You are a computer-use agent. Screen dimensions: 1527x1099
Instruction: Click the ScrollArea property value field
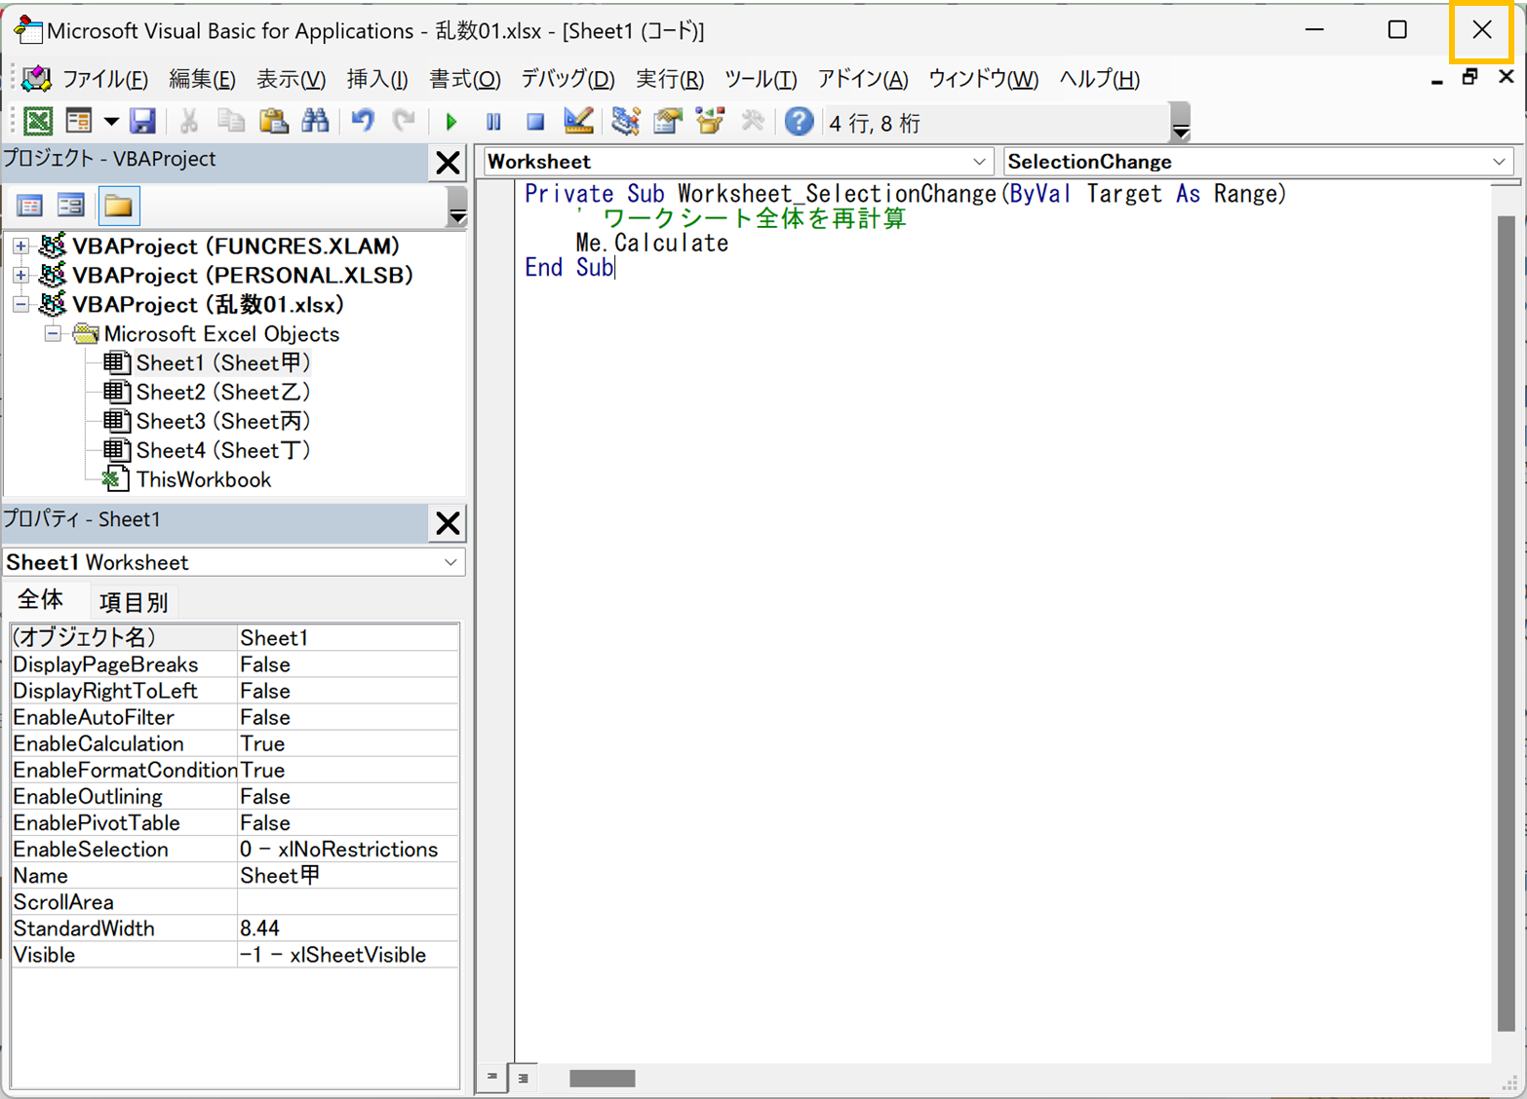point(348,902)
